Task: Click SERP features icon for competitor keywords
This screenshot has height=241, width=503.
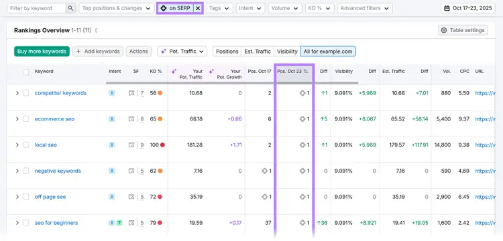Action: 131,93
